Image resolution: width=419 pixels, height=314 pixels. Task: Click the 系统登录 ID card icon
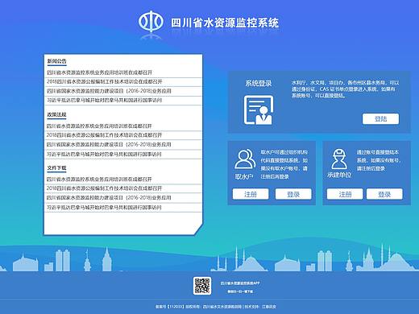(259, 110)
